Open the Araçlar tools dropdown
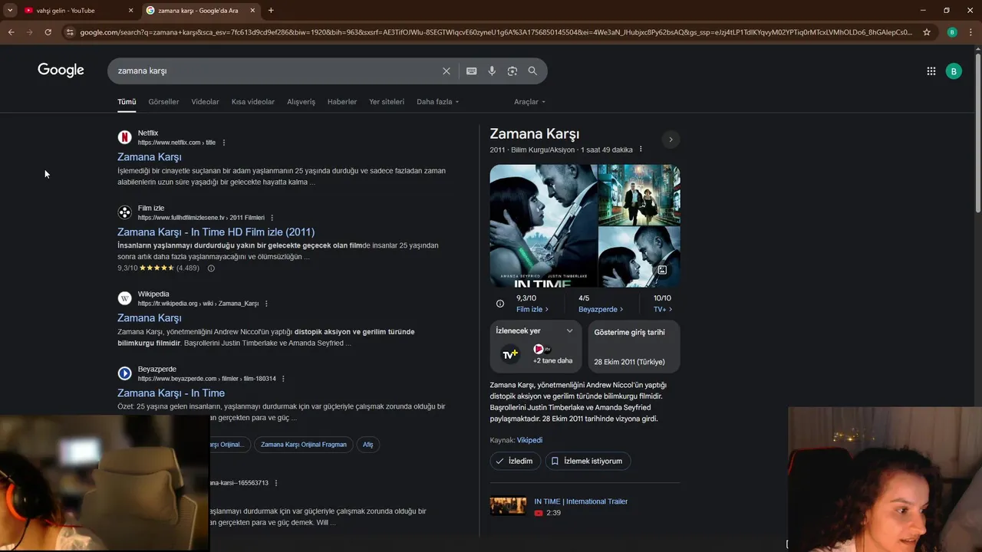 click(x=529, y=101)
